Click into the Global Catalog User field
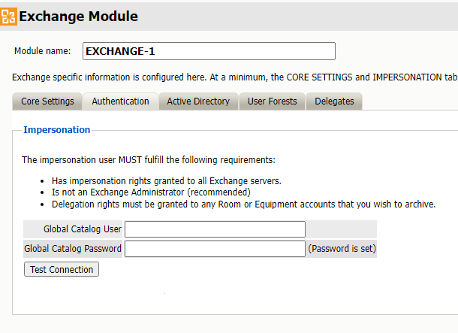The height and width of the screenshot is (333, 458). pos(215,229)
